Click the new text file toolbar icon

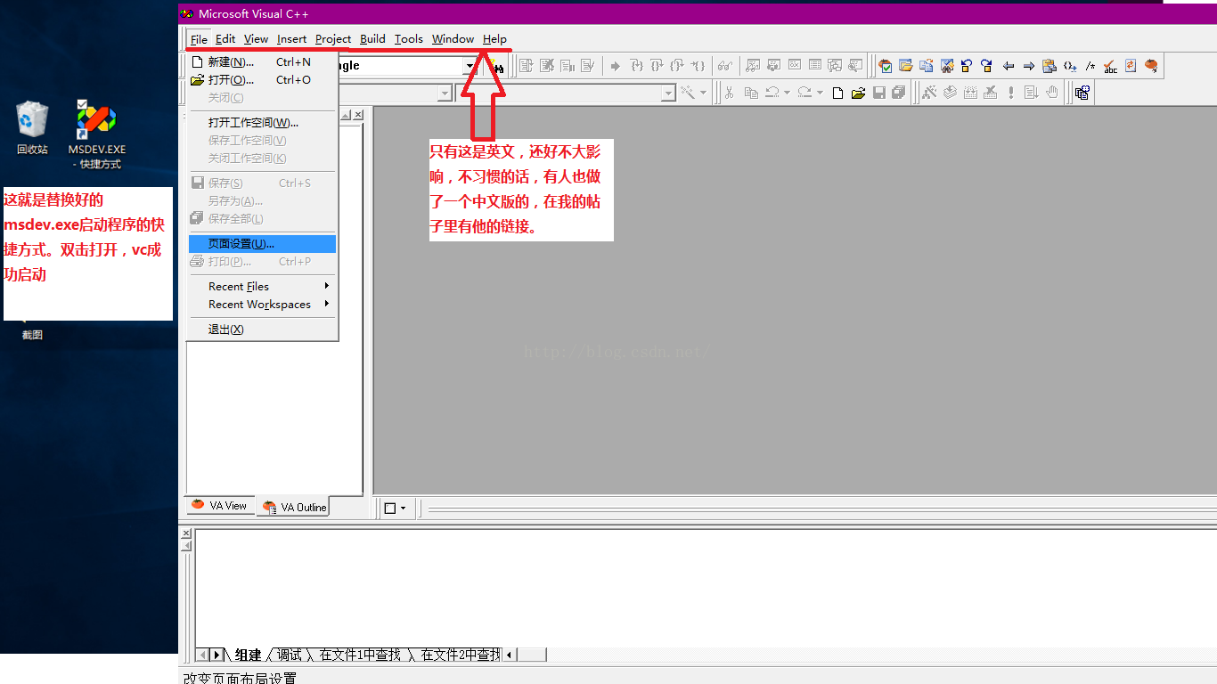click(837, 93)
